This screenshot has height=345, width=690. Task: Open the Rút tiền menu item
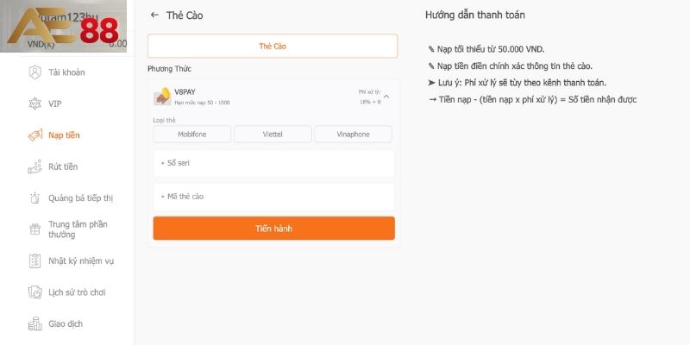click(63, 166)
